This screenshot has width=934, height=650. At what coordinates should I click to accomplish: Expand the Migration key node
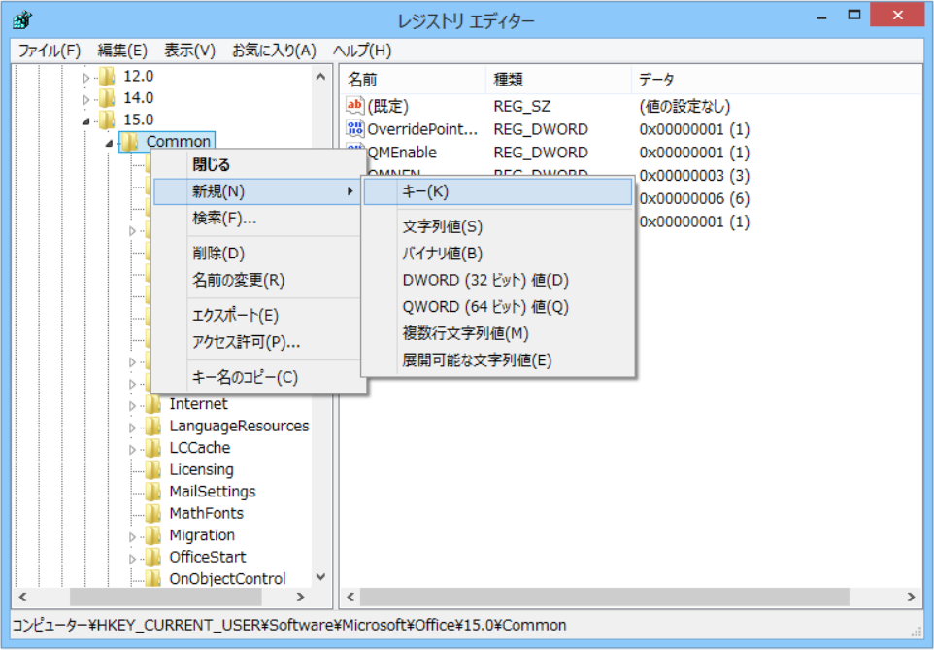click(133, 536)
